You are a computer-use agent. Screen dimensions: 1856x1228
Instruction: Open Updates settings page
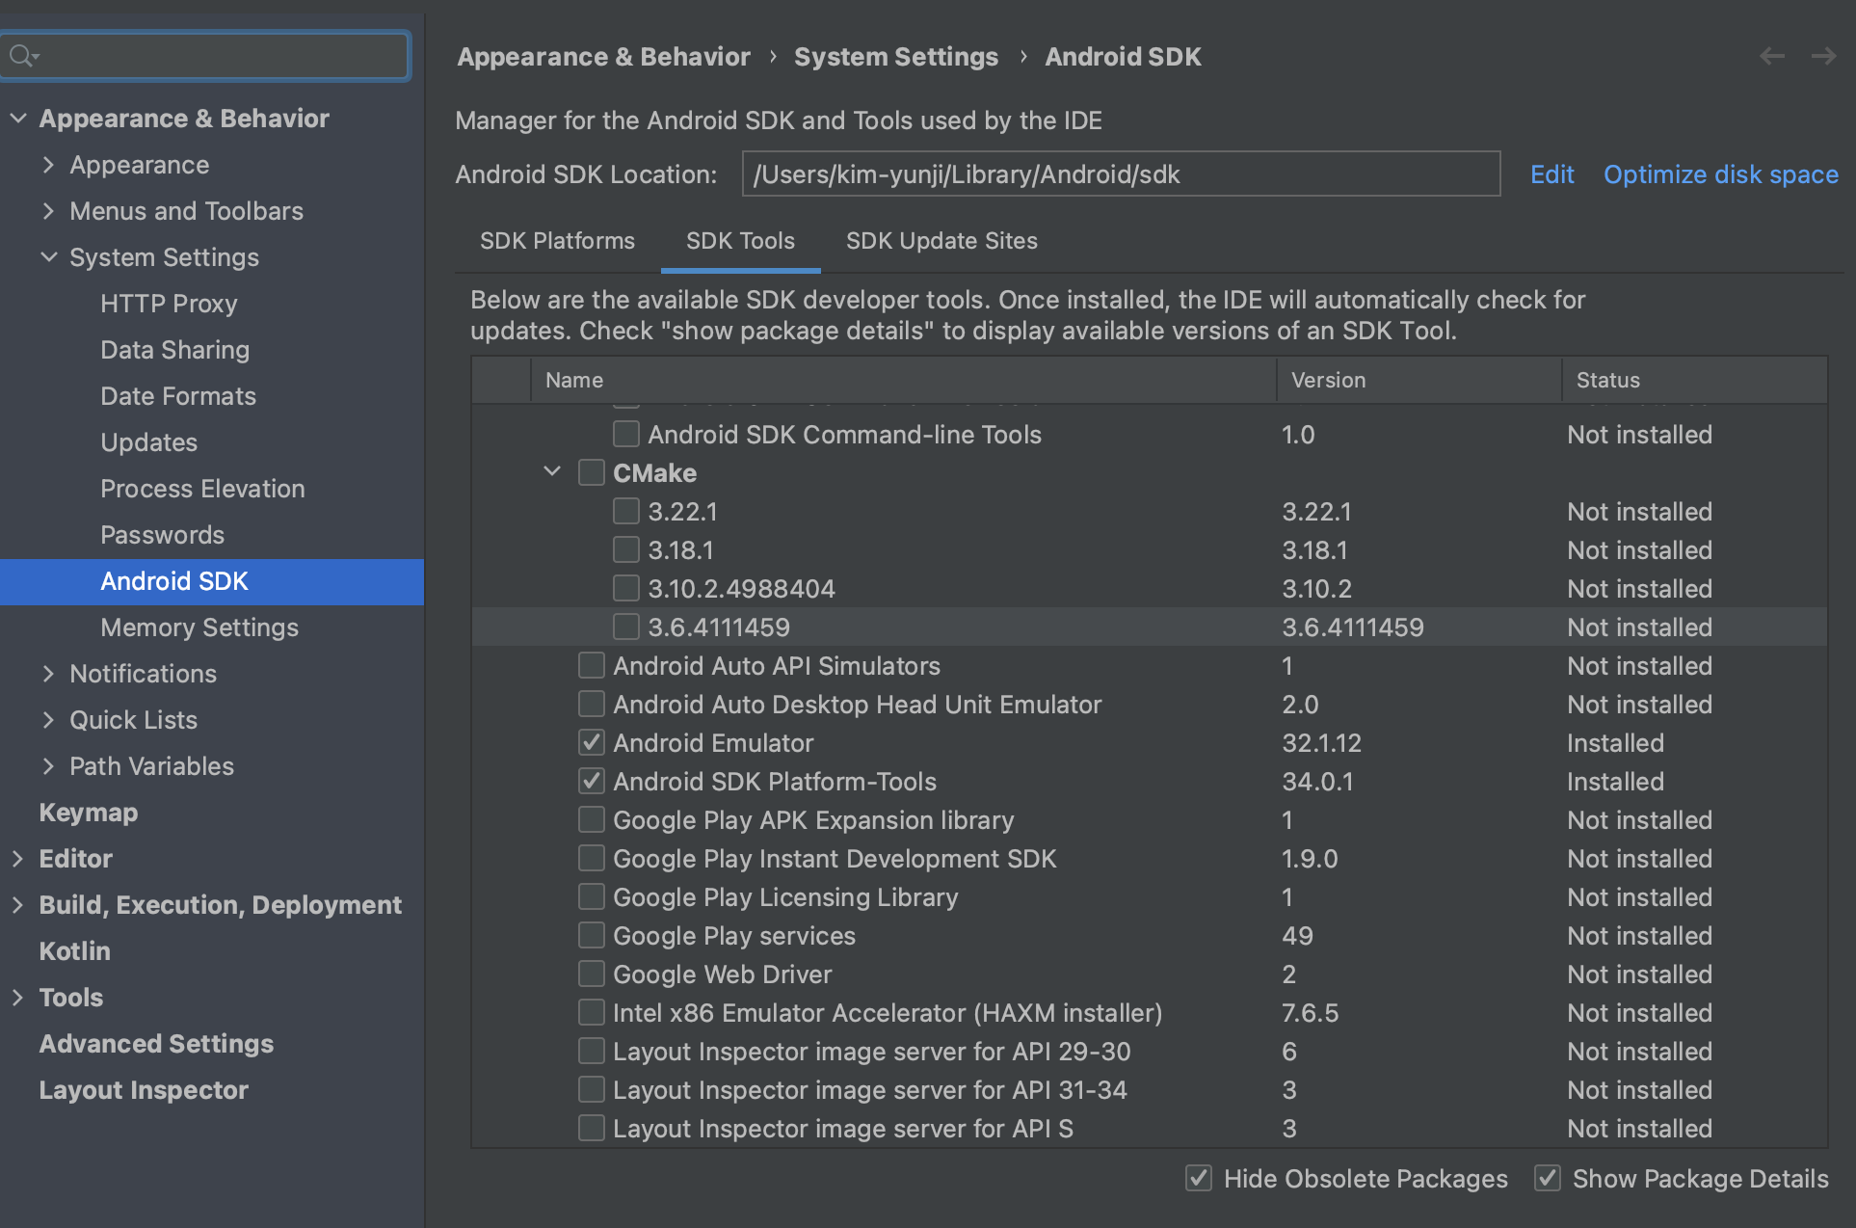point(148,442)
